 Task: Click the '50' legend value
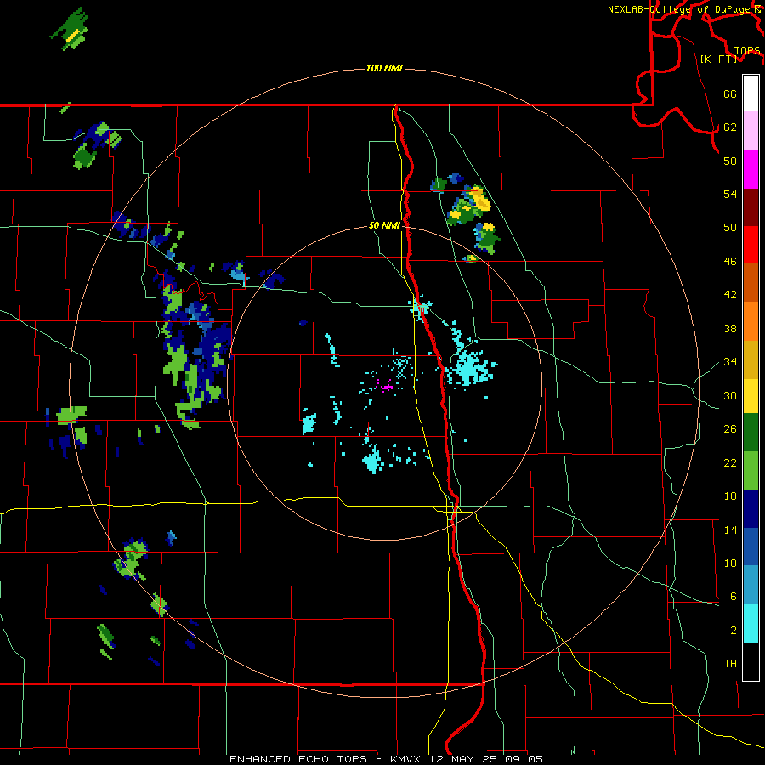730,228
